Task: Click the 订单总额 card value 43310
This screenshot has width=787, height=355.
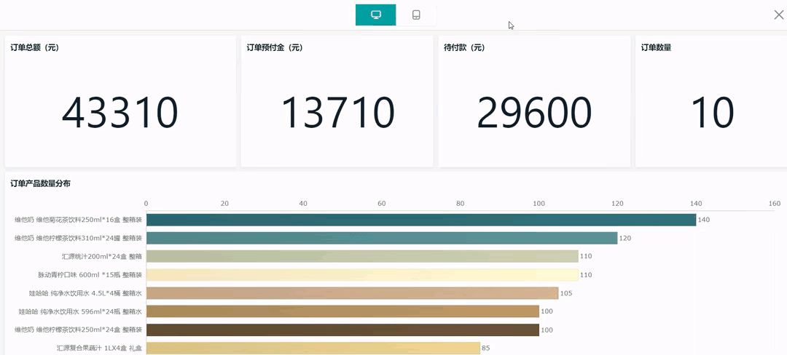Action: (120, 113)
